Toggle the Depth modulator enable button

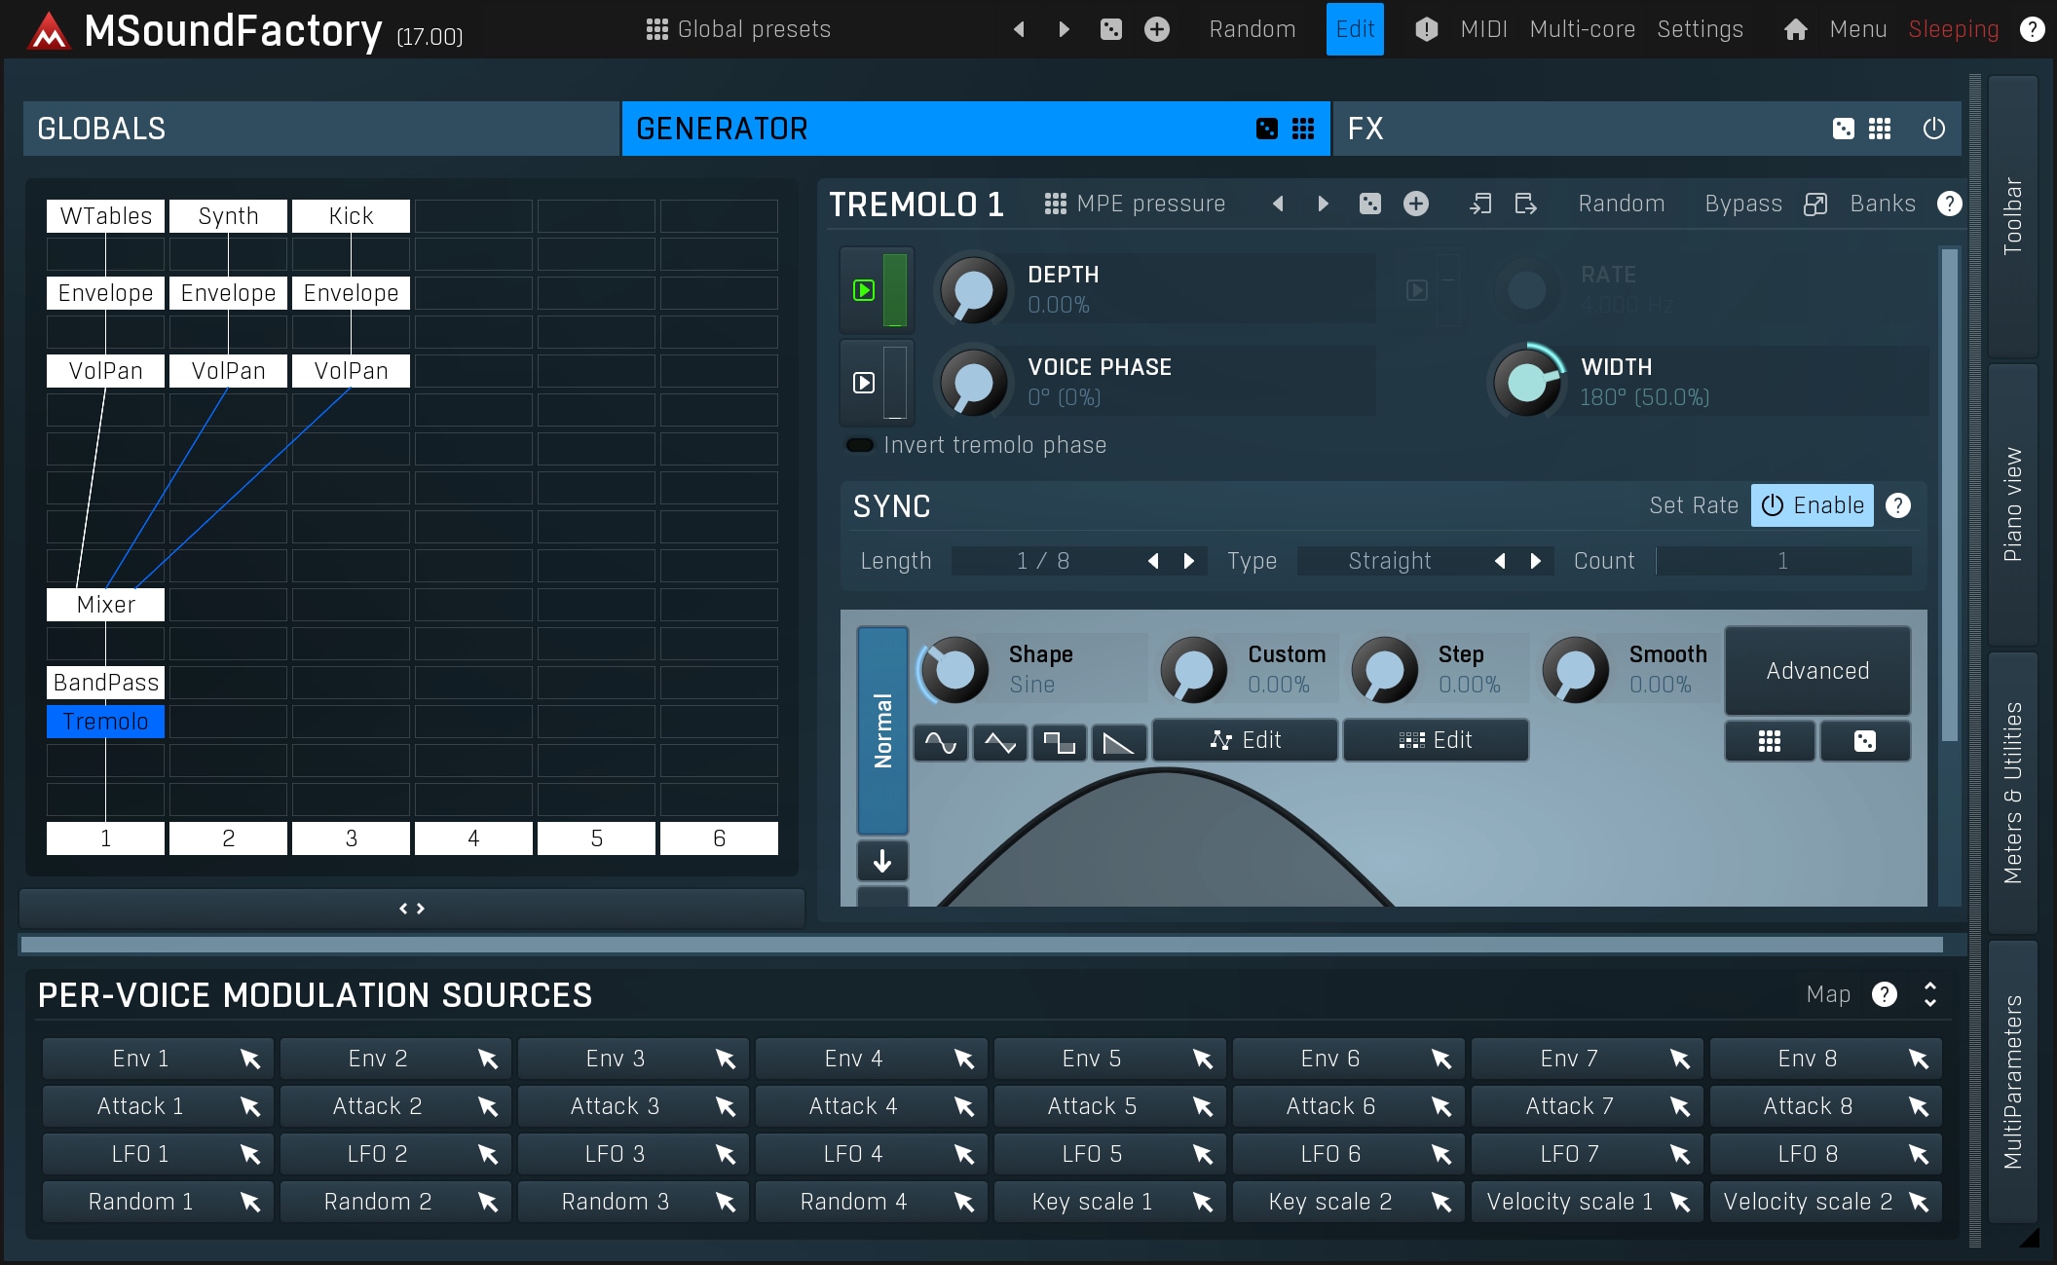tap(864, 290)
